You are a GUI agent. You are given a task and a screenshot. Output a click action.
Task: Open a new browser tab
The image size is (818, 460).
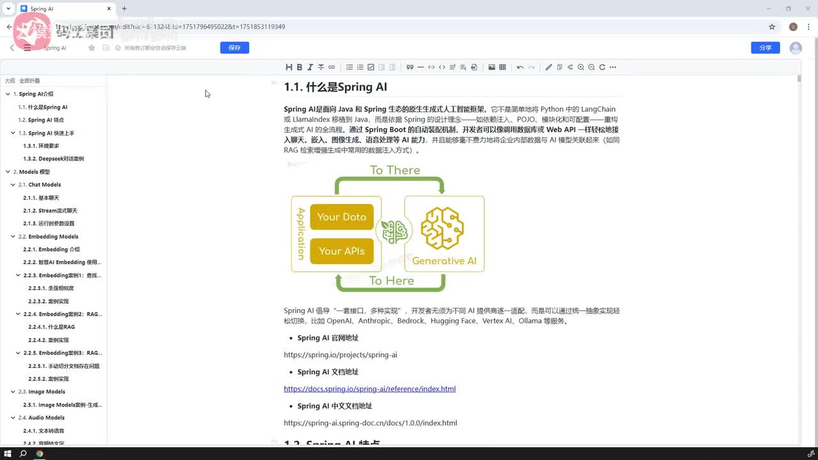124,8
